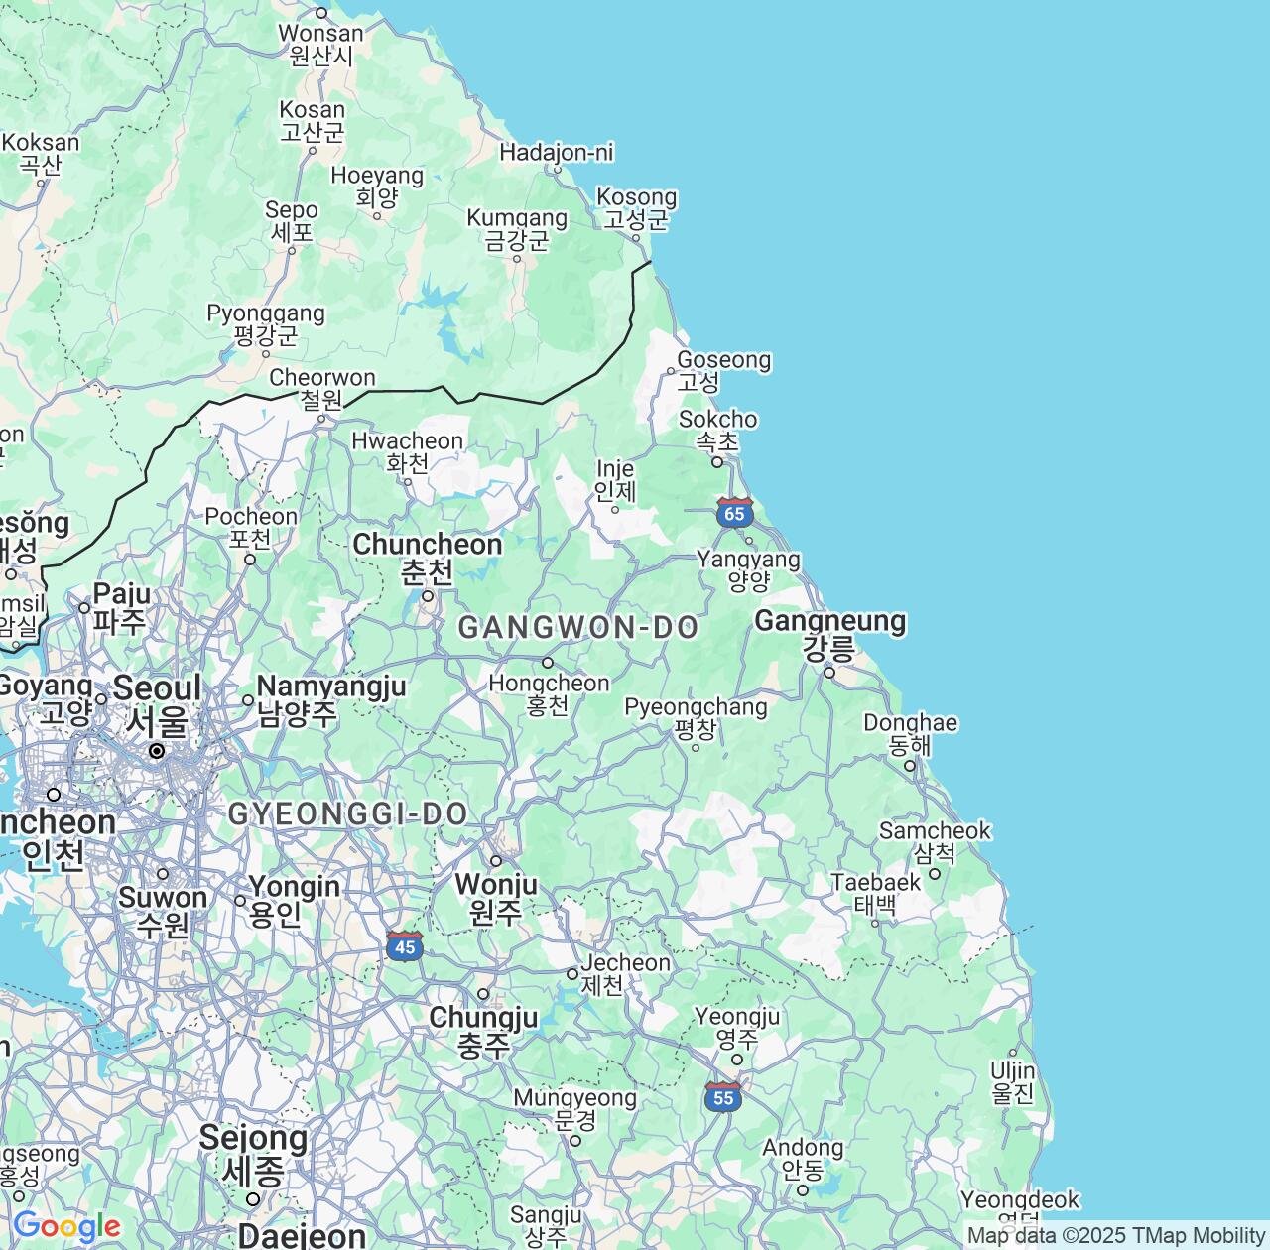Click the Gangneung city marker circle
Viewport: 1270px width, 1250px height.
pos(829,673)
